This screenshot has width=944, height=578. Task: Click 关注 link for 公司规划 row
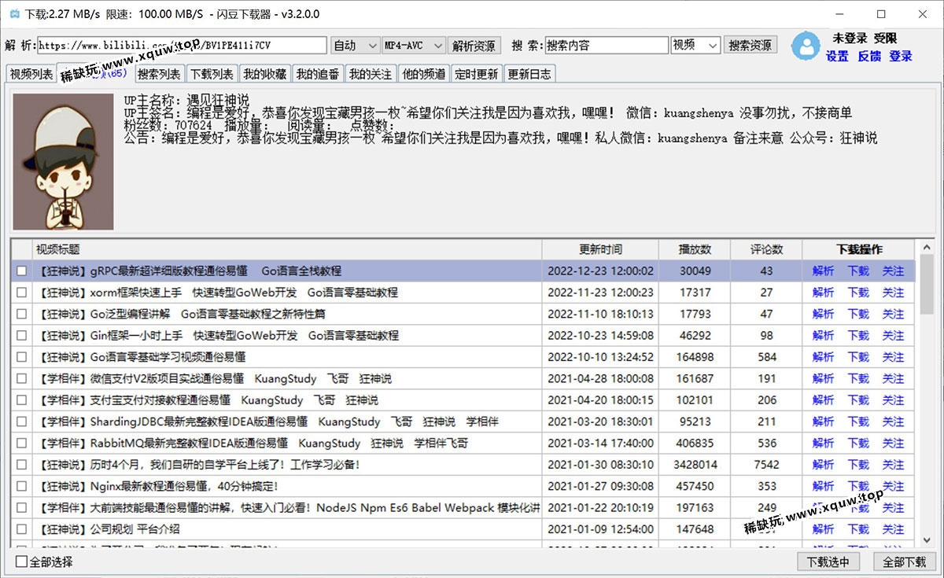tap(893, 529)
